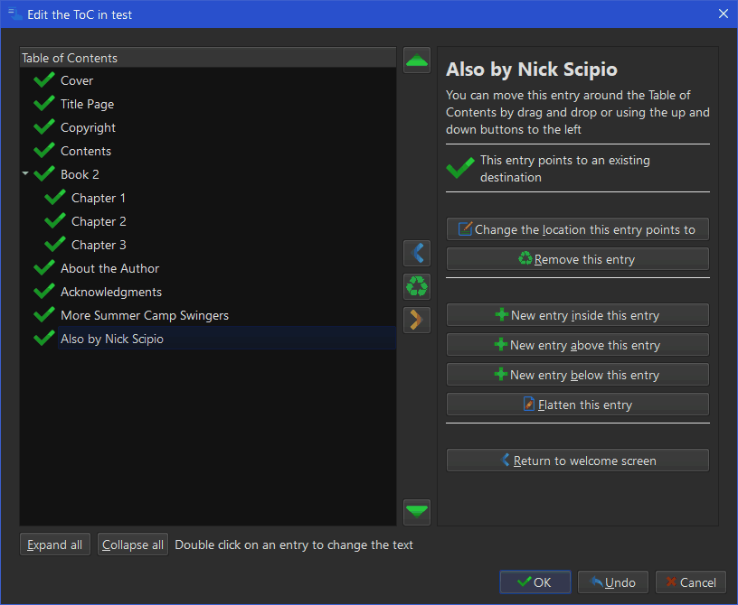The height and width of the screenshot is (605, 738).
Task: Click the green checkmark beside Chapter 1
Action: click(55, 198)
